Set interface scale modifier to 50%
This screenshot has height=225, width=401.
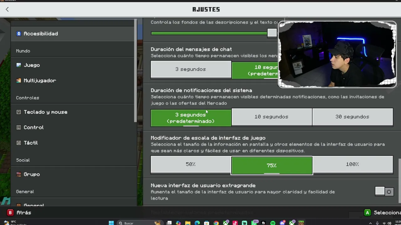point(191,164)
